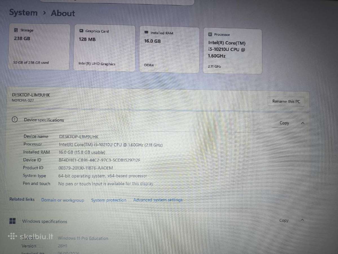The height and width of the screenshot is (254, 338).
Task: Click the Windows specifications heading
Action: [45, 222]
